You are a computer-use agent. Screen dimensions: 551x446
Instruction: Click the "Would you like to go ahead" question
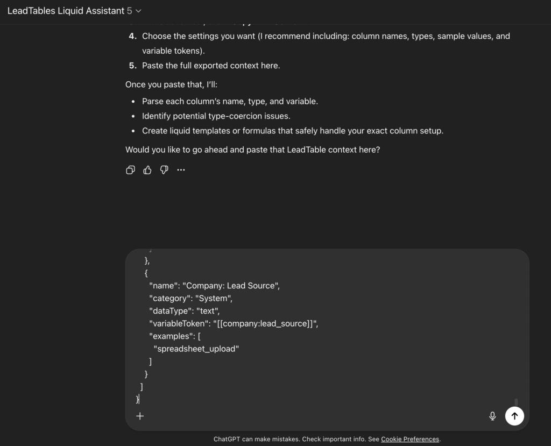(252, 150)
